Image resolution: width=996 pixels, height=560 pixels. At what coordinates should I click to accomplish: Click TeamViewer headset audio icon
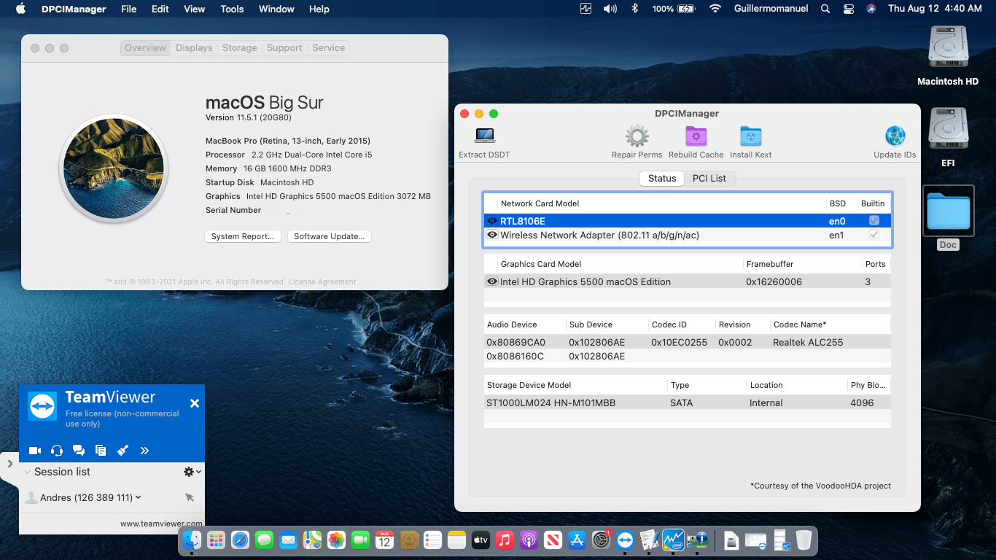(x=57, y=451)
